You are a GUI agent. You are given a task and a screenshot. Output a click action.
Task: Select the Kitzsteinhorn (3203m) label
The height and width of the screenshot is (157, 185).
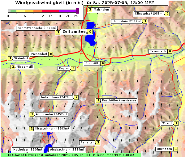(x=52, y=129)
